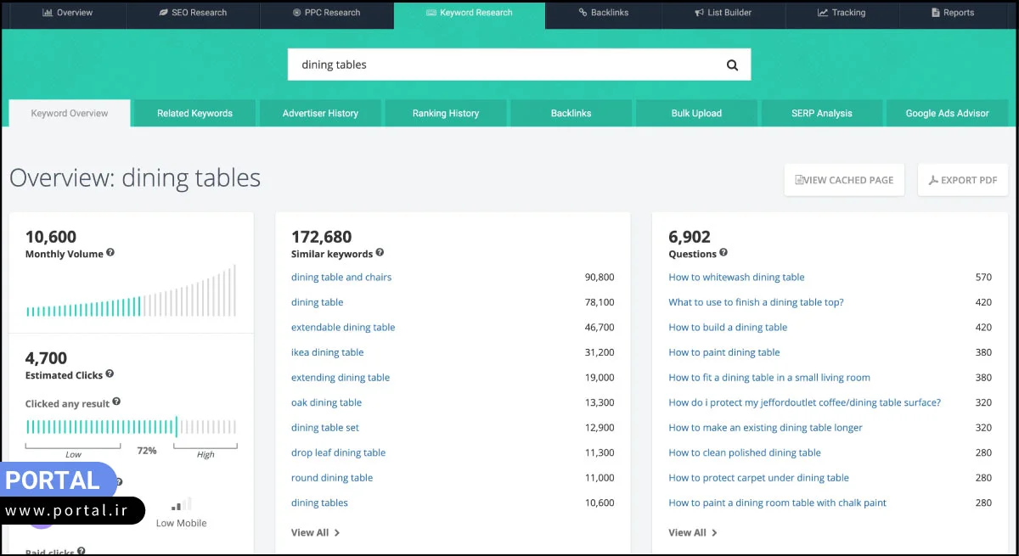Click the Low Mobile signal bars icon
This screenshot has height=556, width=1019.
182,504
